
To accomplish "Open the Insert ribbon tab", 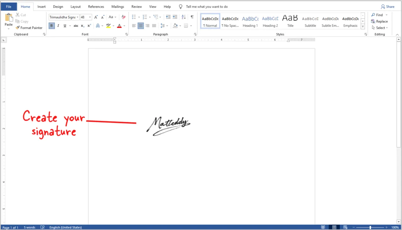I will [41, 7].
